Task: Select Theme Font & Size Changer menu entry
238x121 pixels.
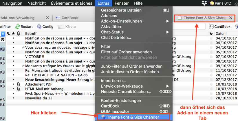Action: pyautogui.click(x=133, y=117)
